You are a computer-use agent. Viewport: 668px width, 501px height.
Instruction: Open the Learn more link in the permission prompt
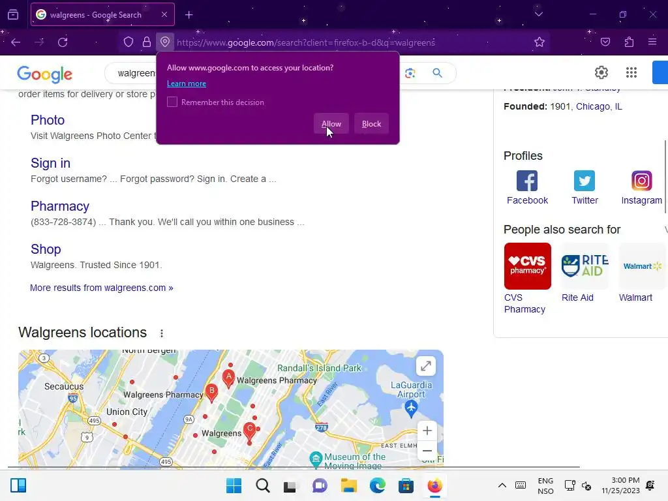pos(186,83)
